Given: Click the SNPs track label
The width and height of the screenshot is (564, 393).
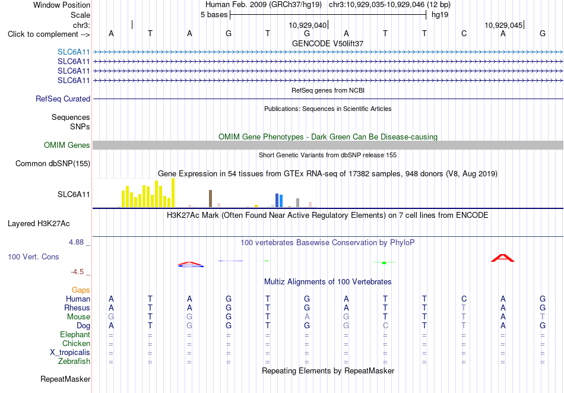Looking at the screenshot, I should [80, 127].
